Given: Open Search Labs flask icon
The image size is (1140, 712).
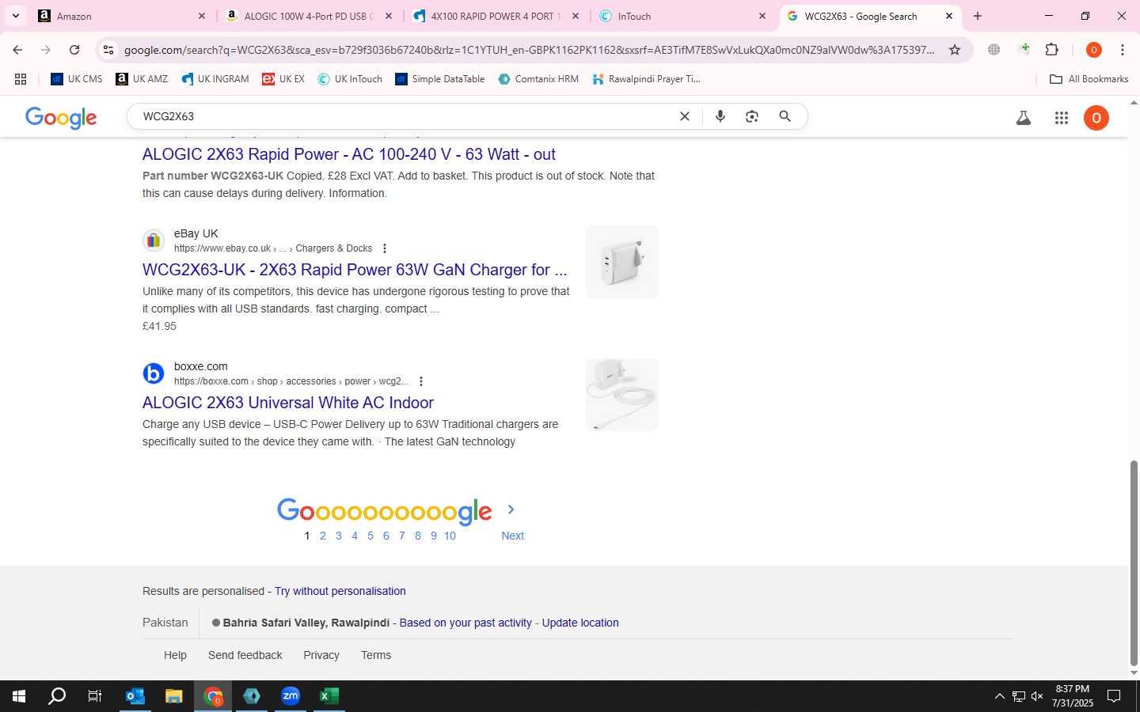Looking at the screenshot, I should click(x=1024, y=118).
